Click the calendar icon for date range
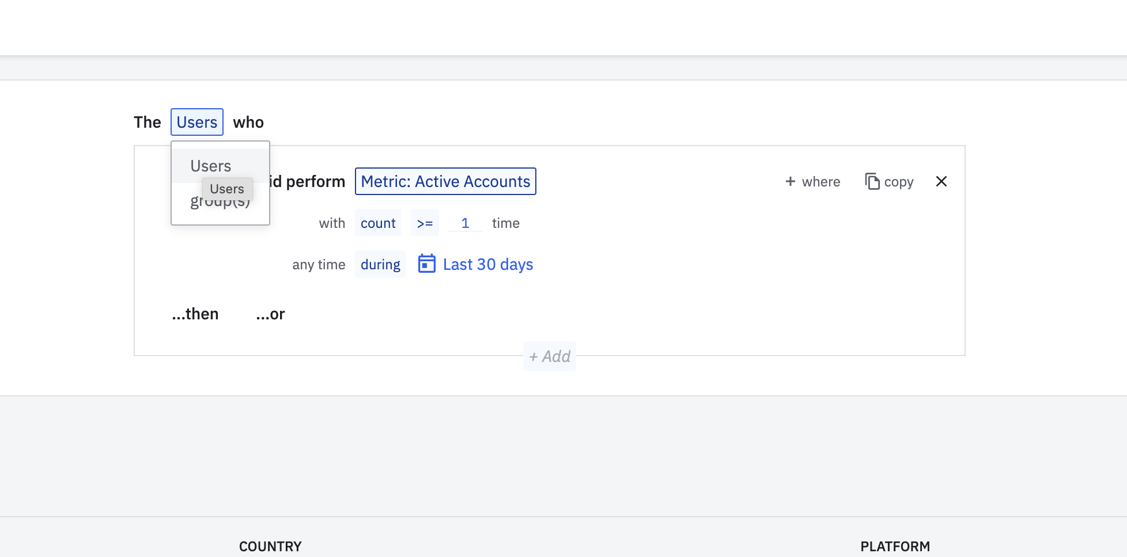This screenshot has width=1127, height=557. pos(426,264)
